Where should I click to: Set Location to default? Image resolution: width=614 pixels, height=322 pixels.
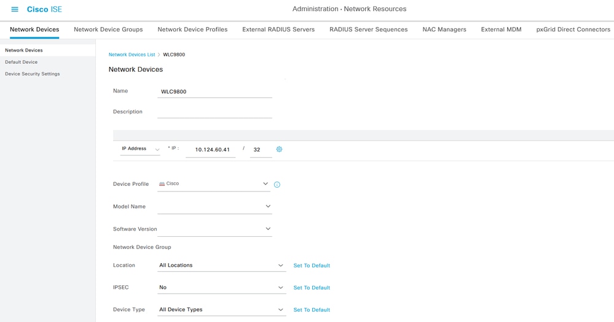click(312, 266)
